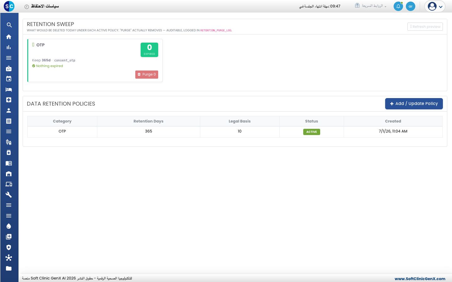The height and width of the screenshot is (282, 452).
Task: Select the OTP cell in policies table
Action: point(62,131)
